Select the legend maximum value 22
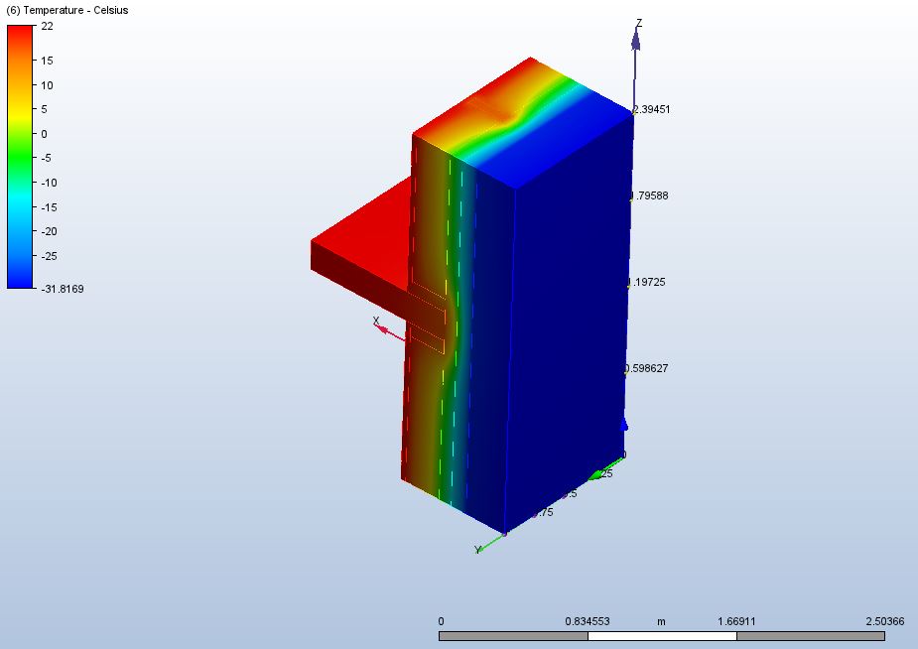918x649 pixels. click(x=47, y=28)
